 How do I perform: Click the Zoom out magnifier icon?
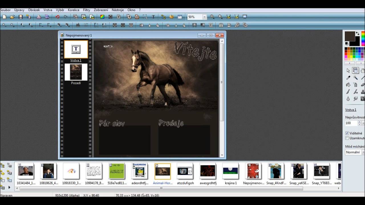point(220,17)
